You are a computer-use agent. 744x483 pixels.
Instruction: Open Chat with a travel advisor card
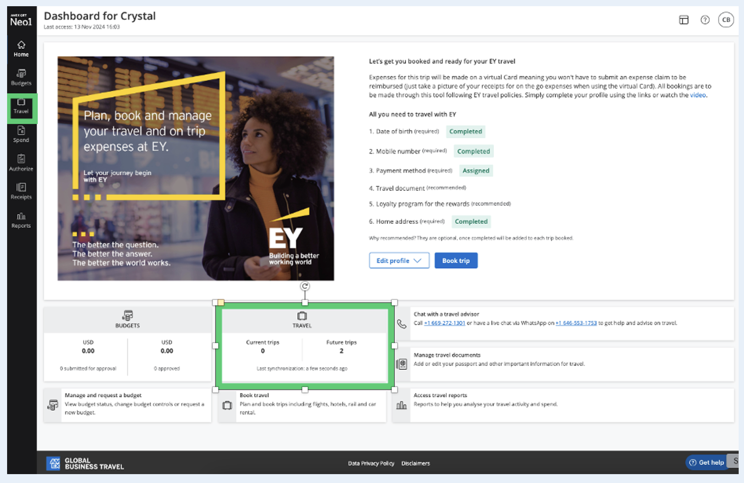563,324
